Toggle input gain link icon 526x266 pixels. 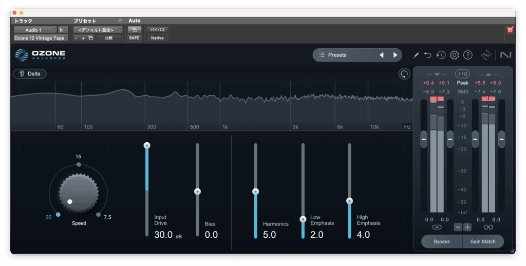pos(437,227)
